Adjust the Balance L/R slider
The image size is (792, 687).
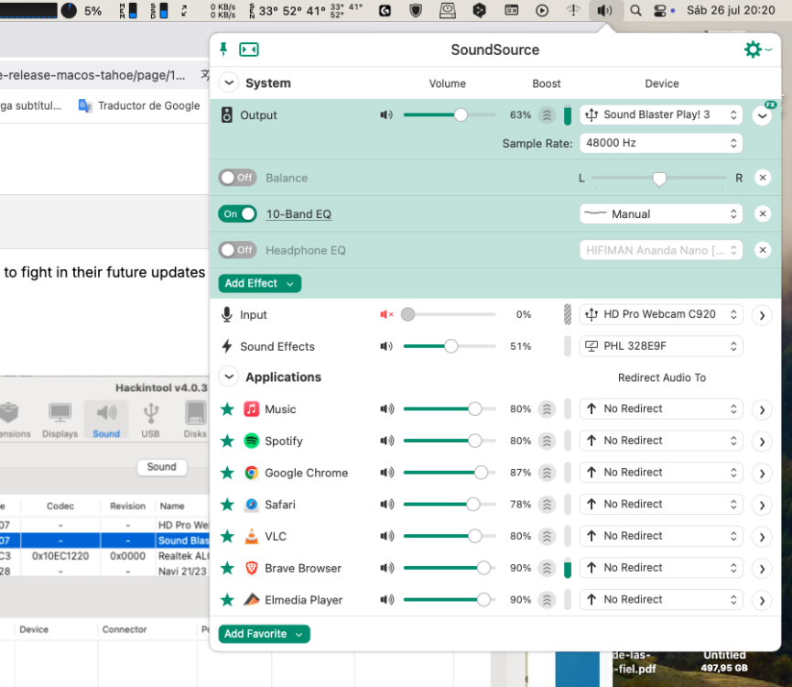tap(659, 178)
